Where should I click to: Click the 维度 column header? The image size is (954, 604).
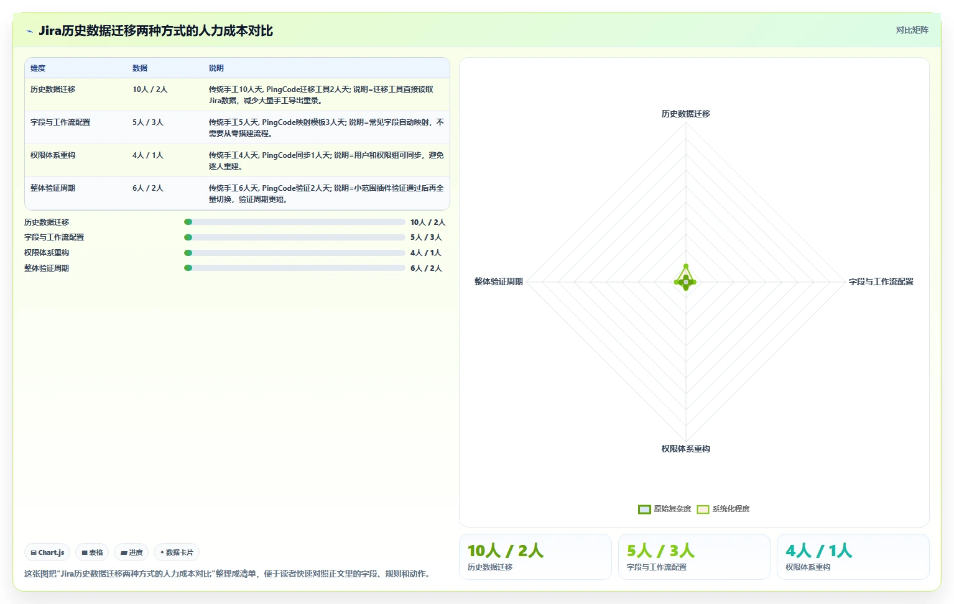click(x=38, y=68)
